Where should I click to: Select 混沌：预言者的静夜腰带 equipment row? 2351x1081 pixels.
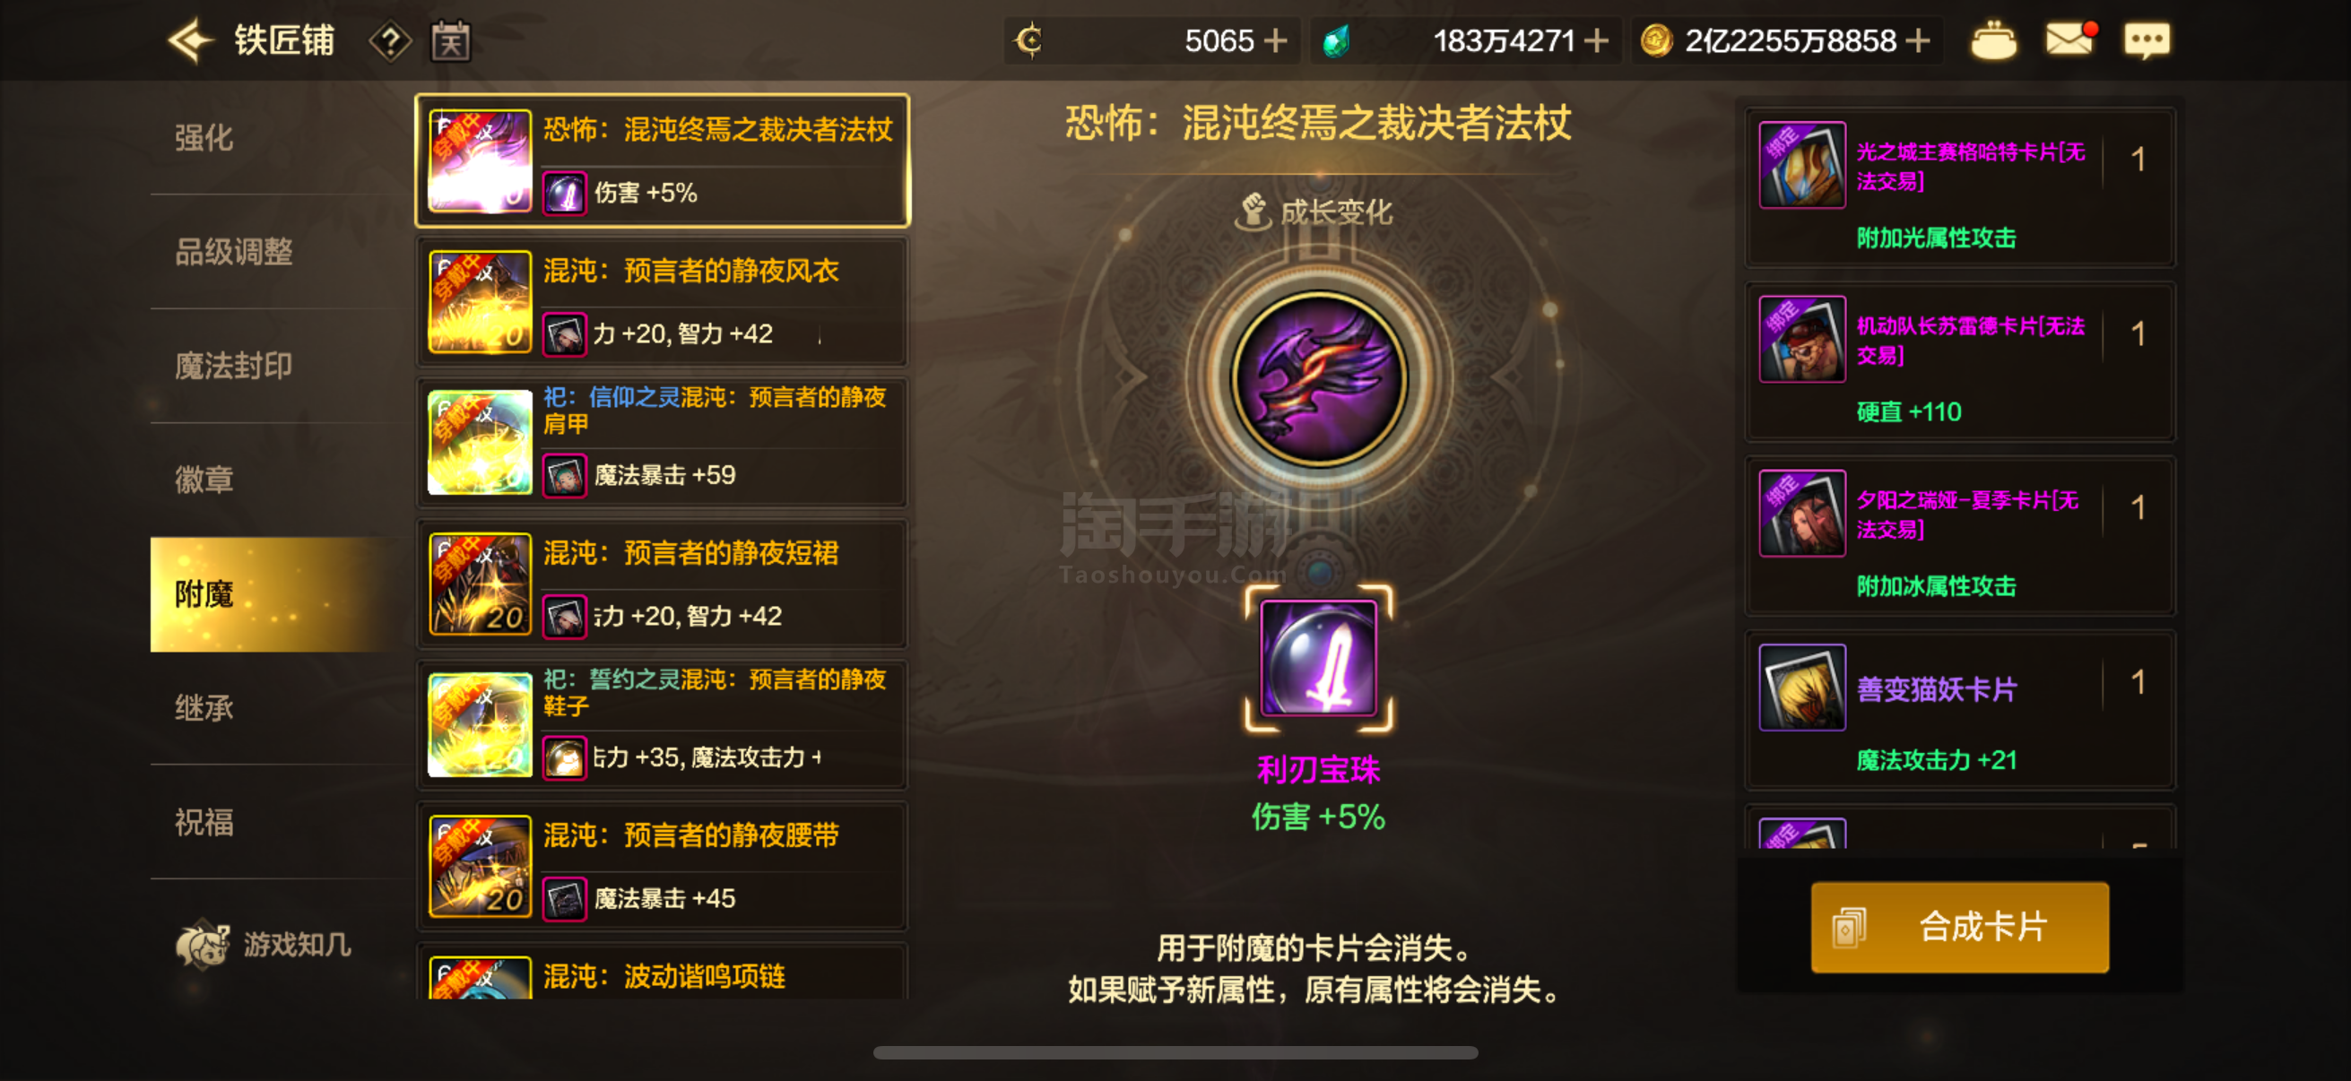pyautogui.click(x=662, y=867)
